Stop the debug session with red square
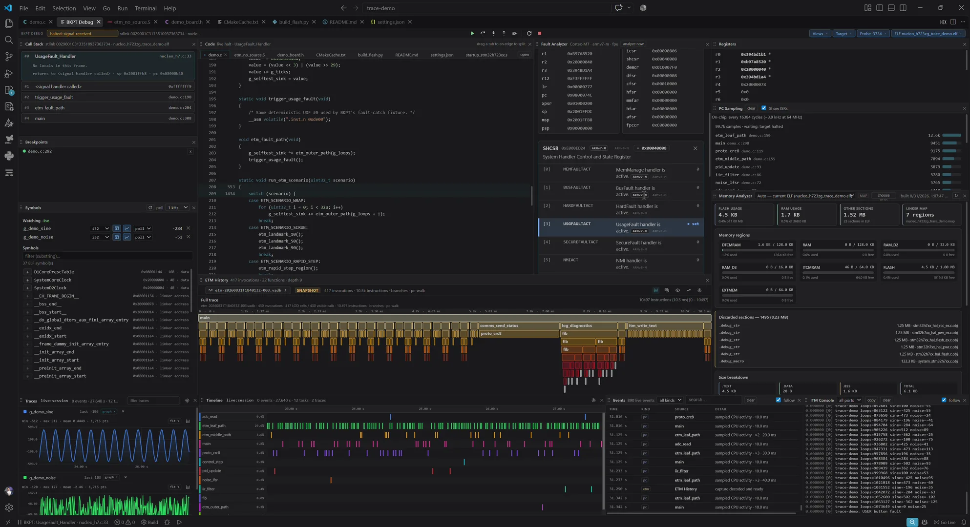The height and width of the screenshot is (527, 970). point(540,34)
